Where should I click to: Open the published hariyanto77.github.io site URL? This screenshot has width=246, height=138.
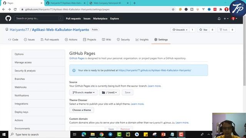click(155, 70)
